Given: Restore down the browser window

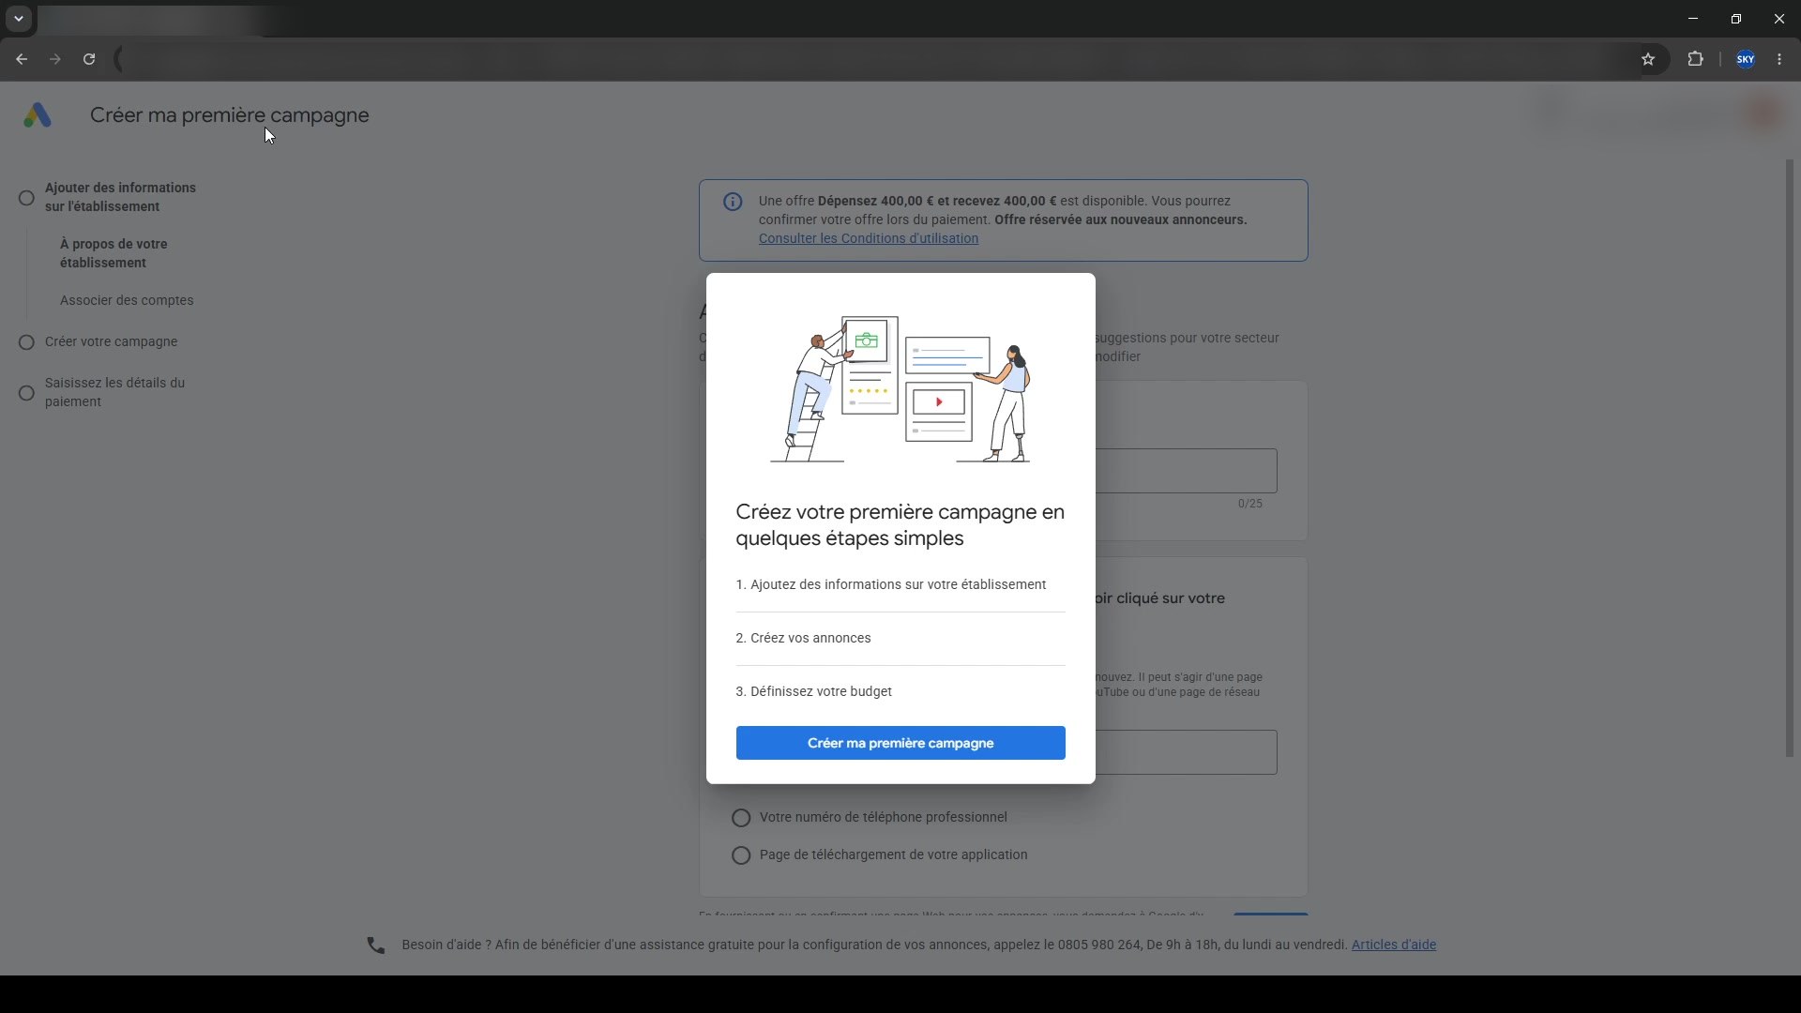Looking at the screenshot, I should pyautogui.click(x=1736, y=19).
